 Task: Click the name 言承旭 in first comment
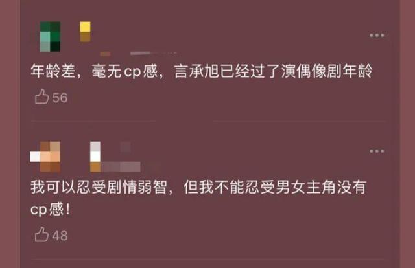click(x=196, y=71)
